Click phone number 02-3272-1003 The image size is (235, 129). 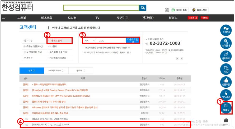tap(165, 43)
